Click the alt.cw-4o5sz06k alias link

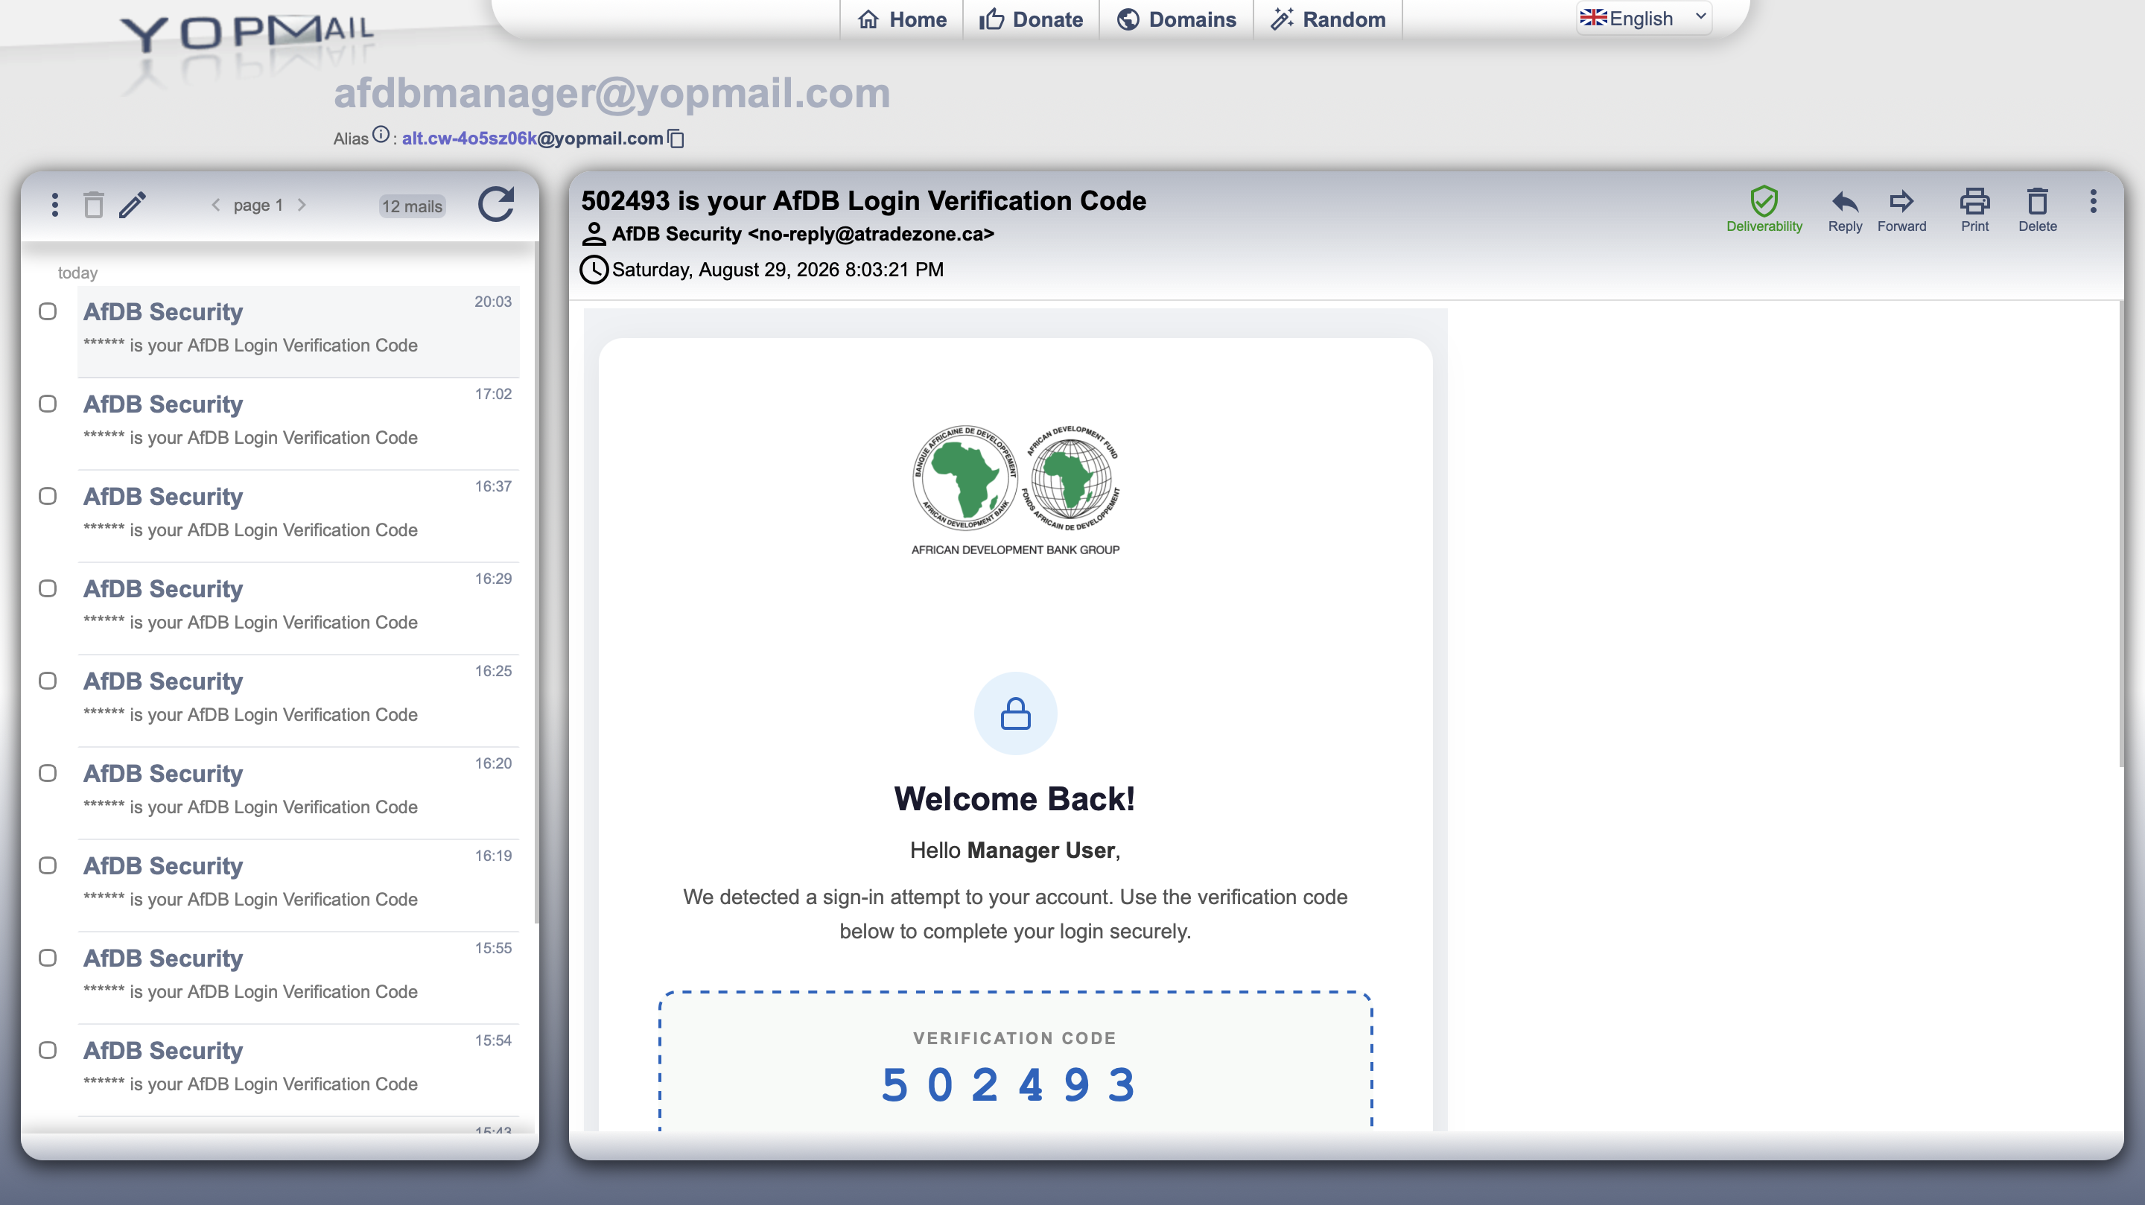click(470, 139)
